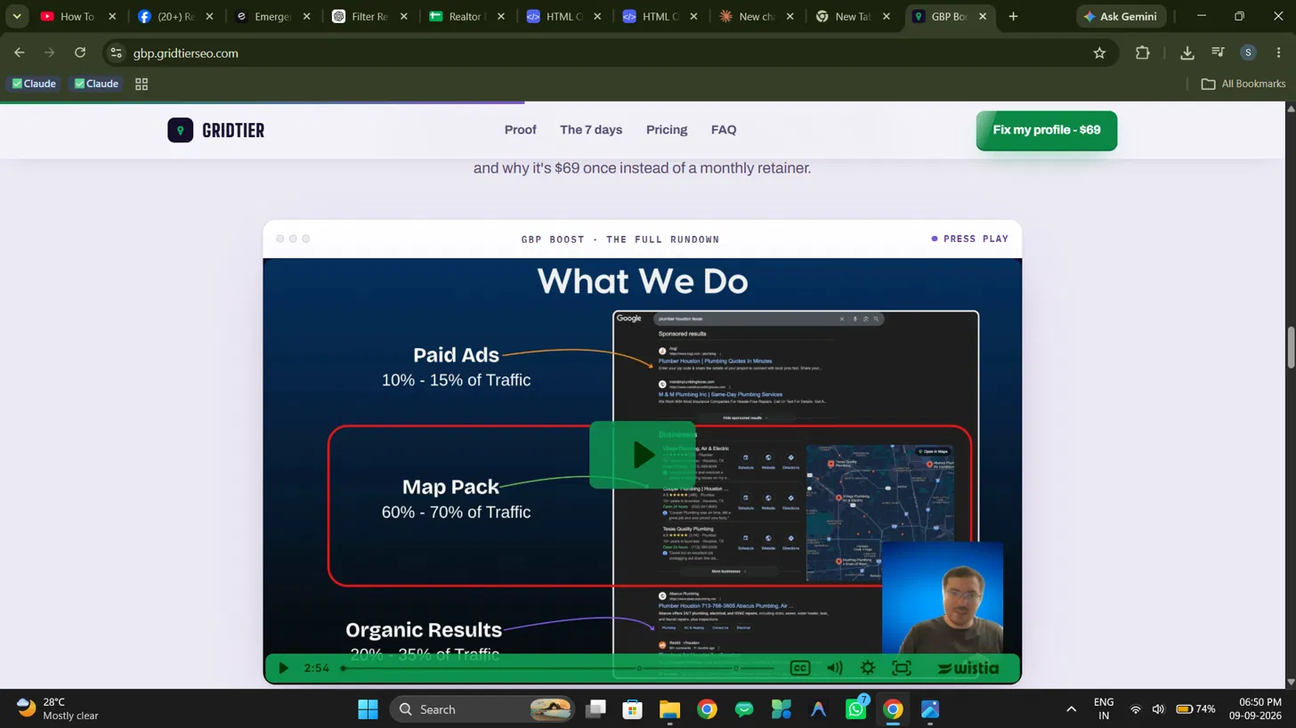Click the Wistia logo in player bar
The width and height of the screenshot is (1296, 728).
click(x=968, y=668)
